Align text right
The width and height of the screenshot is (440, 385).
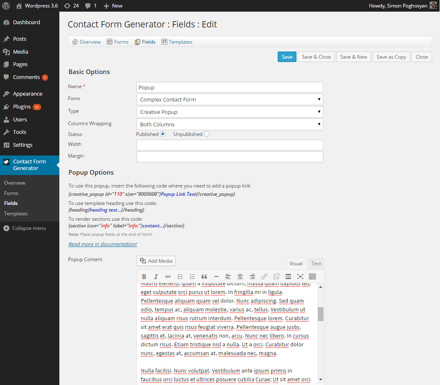click(x=252, y=276)
